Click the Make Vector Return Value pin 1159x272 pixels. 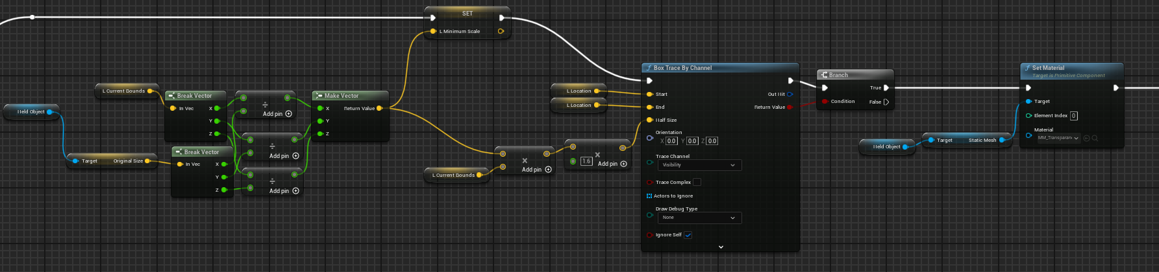point(379,108)
